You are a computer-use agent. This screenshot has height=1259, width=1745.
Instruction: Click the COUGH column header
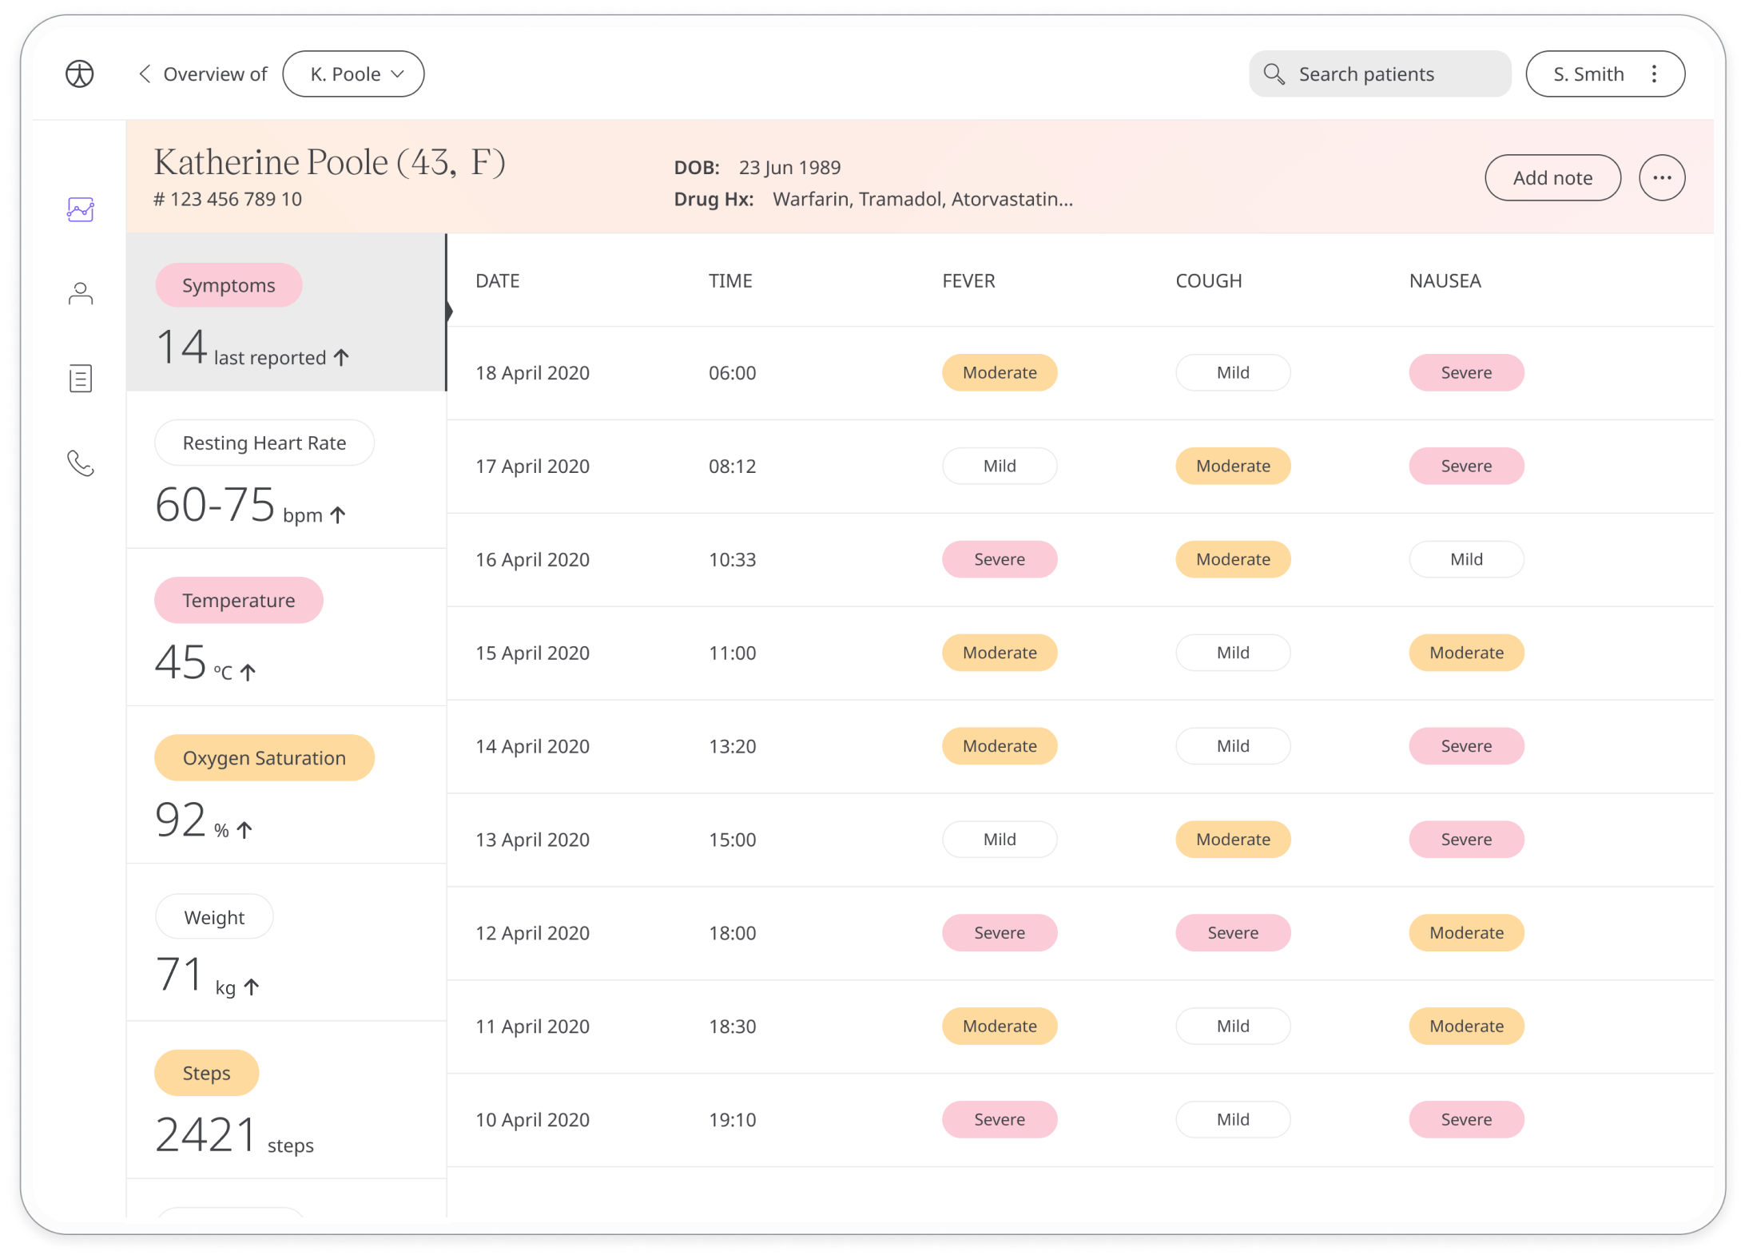[1208, 280]
